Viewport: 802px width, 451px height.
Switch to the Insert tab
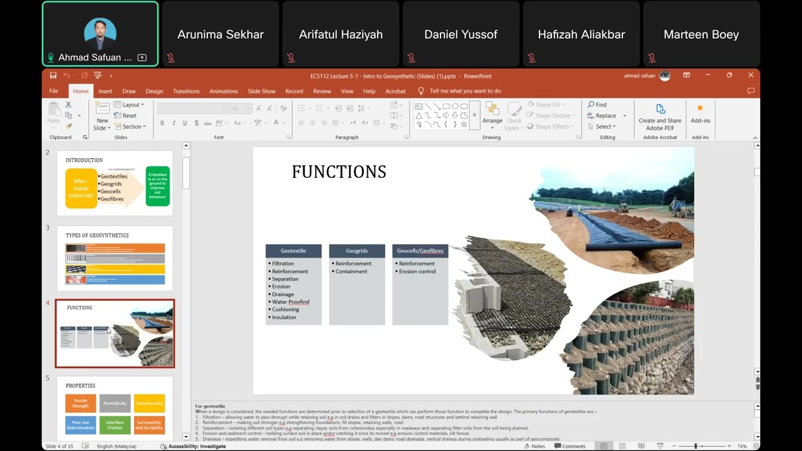pyautogui.click(x=105, y=91)
